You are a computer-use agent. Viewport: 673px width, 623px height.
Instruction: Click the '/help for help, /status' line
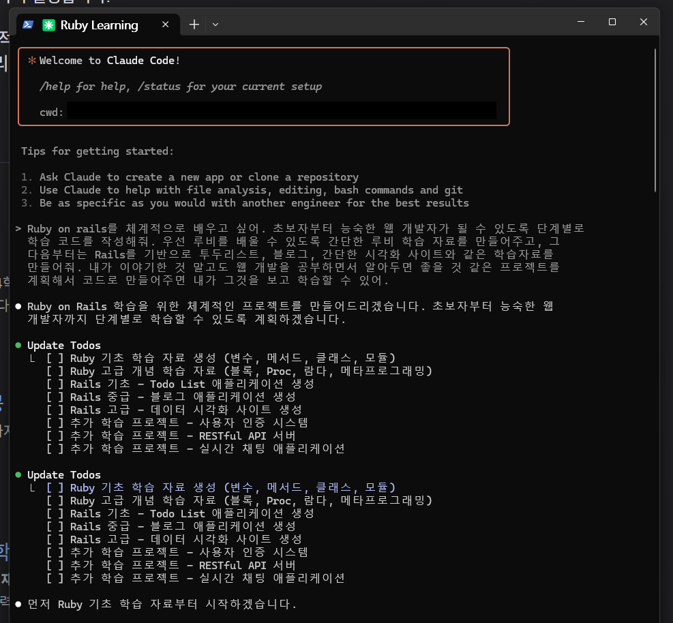click(x=180, y=87)
